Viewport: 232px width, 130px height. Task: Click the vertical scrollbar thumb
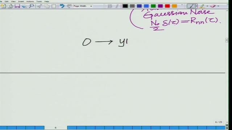coord(227,40)
